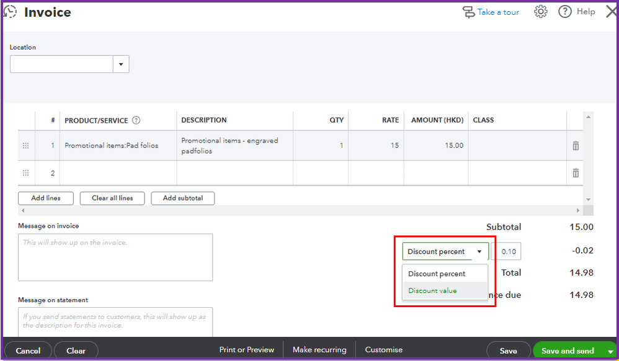Click the Product/Service help info icon
Viewport: 619px width, 361px height.
click(136, 120)
